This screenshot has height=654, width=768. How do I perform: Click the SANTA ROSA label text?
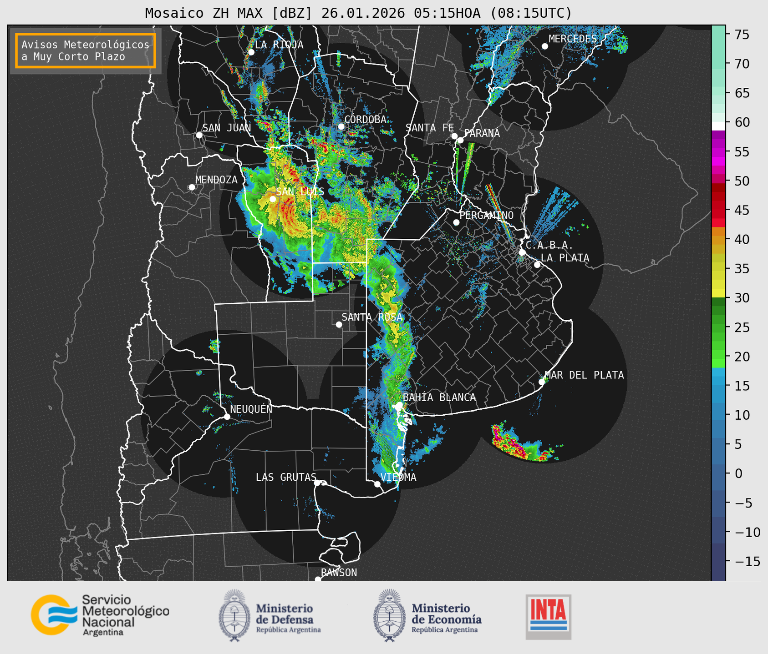click(372, 317)
